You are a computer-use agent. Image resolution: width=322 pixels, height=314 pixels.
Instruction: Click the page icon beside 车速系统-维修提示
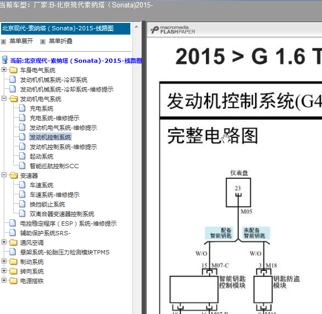coord(22,194)
